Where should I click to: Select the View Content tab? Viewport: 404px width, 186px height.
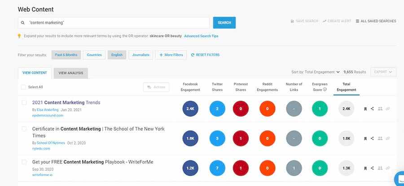point(35,73)
